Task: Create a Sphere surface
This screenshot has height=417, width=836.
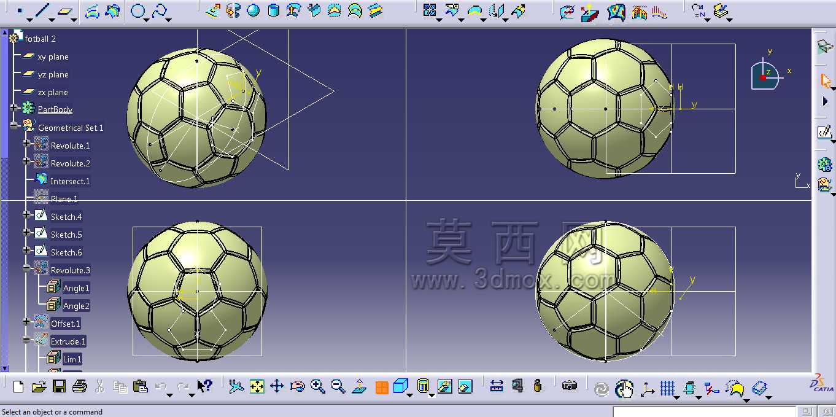Action: (x=253, y=10)
